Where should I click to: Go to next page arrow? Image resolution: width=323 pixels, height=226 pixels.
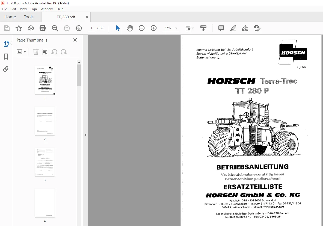tap(79, 28)
